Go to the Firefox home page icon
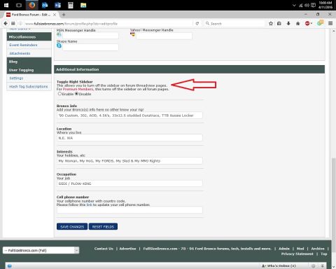 coord(297,23)
